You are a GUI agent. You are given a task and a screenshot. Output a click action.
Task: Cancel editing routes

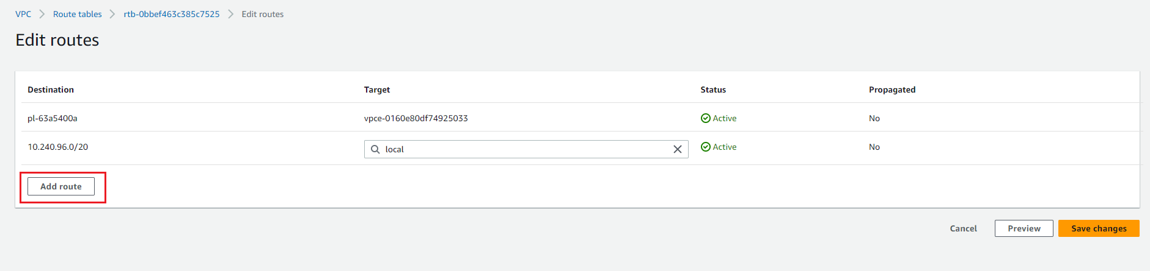click(963, 228)
